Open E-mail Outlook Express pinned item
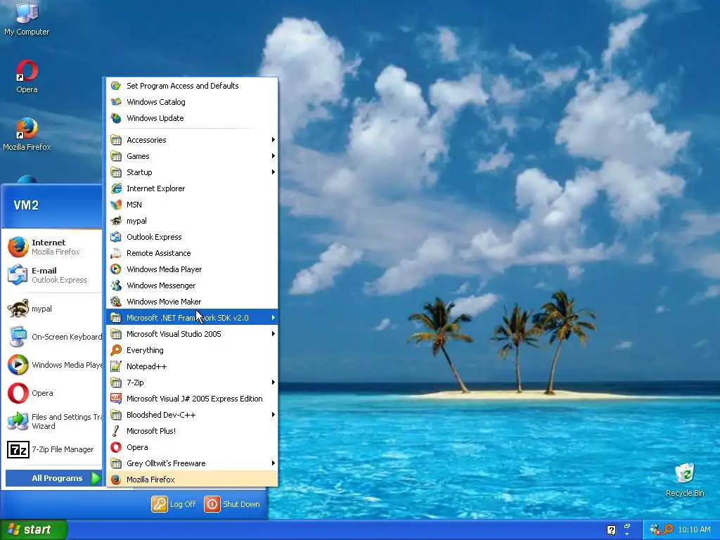The image size is (720, 540). (53, 275)
